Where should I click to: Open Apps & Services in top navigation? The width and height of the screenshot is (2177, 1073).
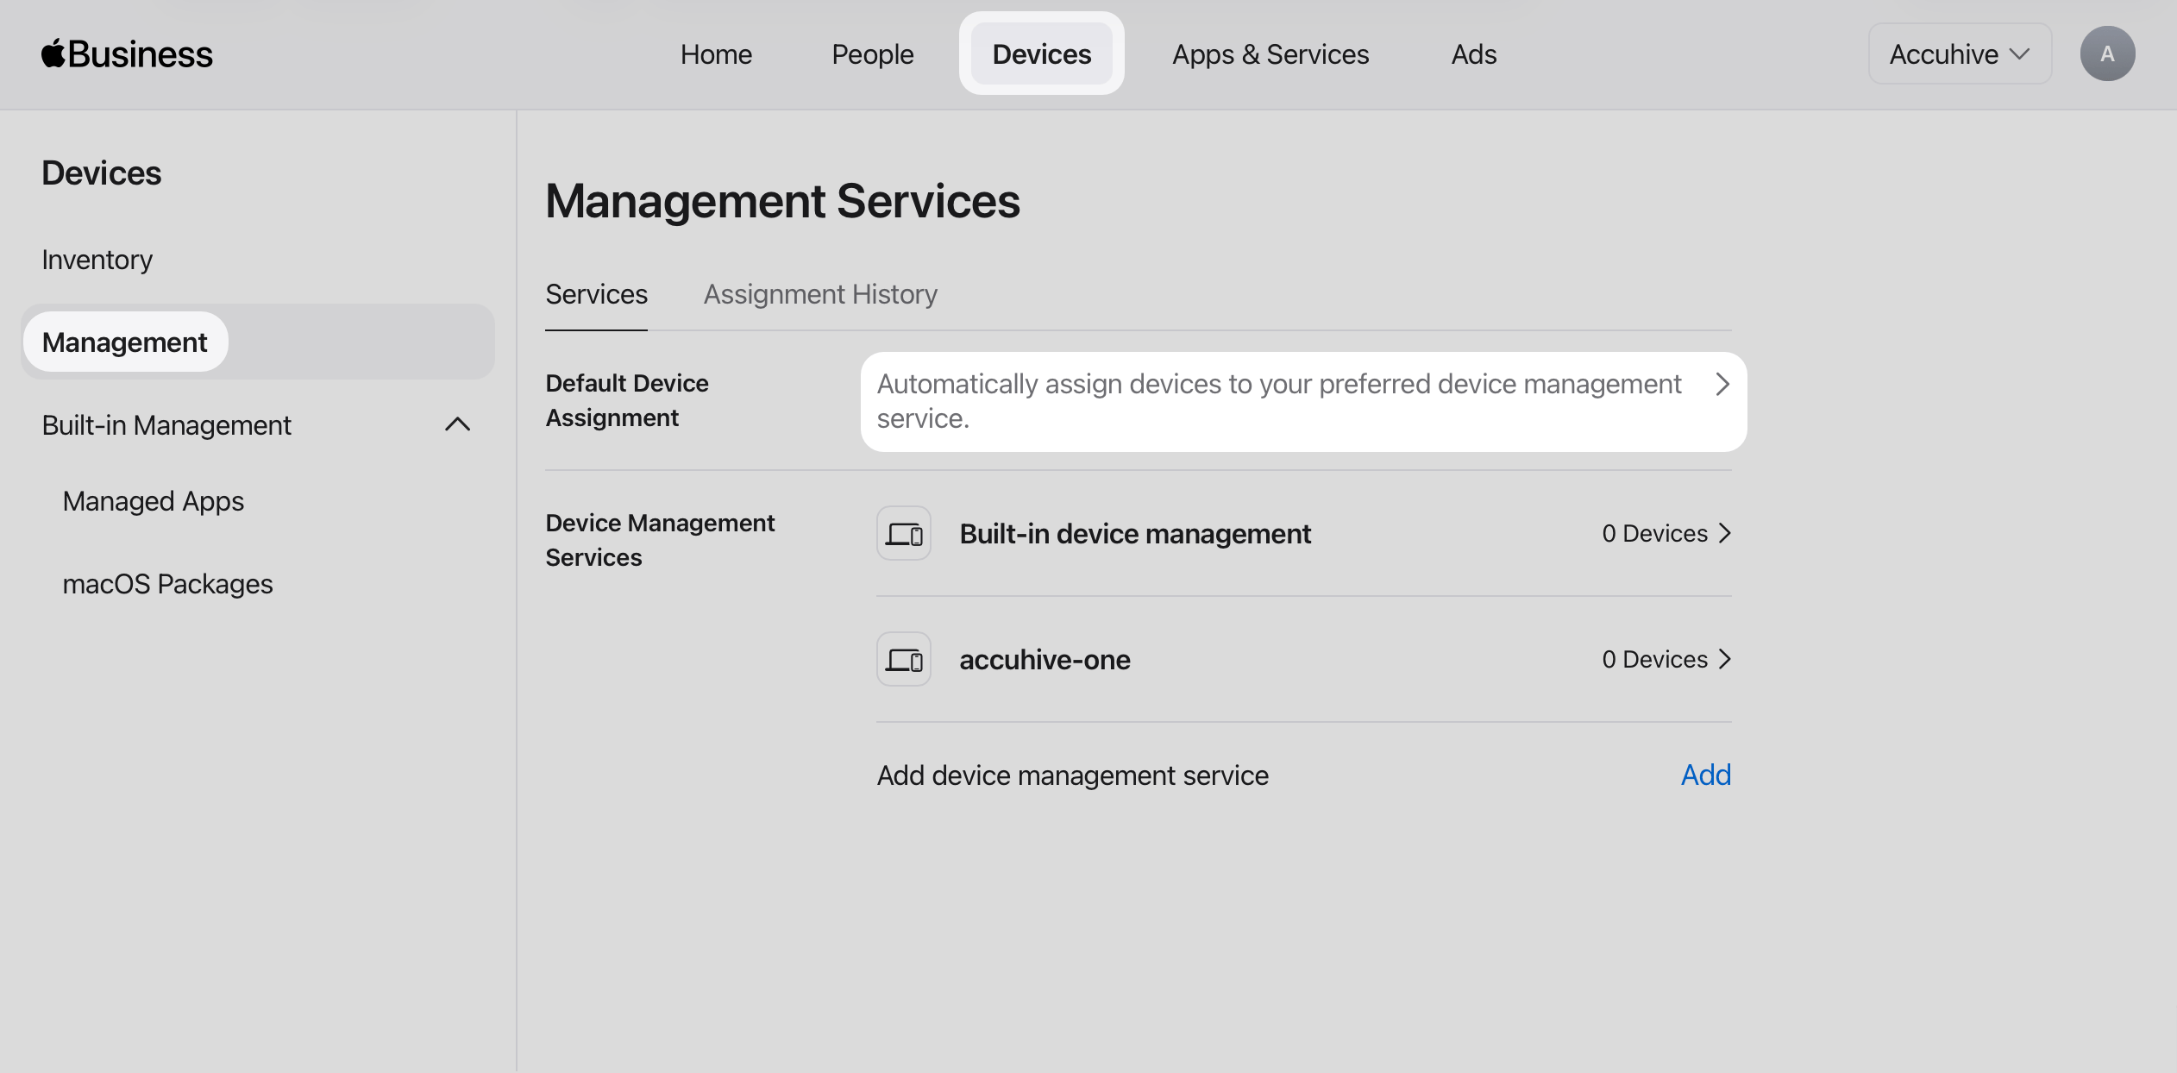[1270, 54]
